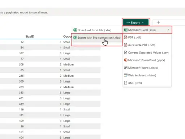Click the cell with value 409
Image resolution: width=185 pixels, height=139 pixels.
pos(21,121)
